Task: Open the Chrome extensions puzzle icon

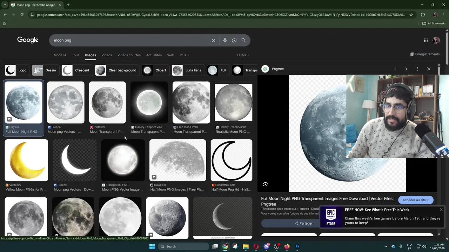Action: [423, 15]
